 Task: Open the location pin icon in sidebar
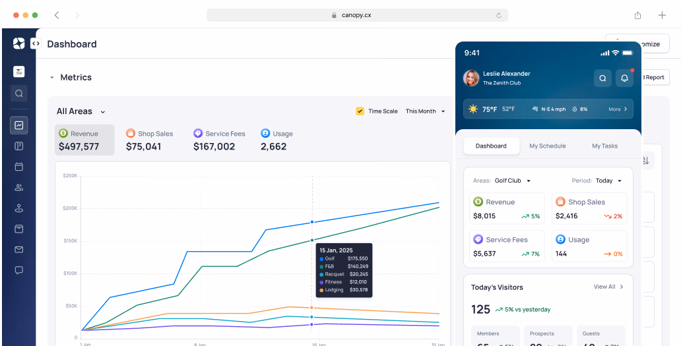[x=18, y=208]
